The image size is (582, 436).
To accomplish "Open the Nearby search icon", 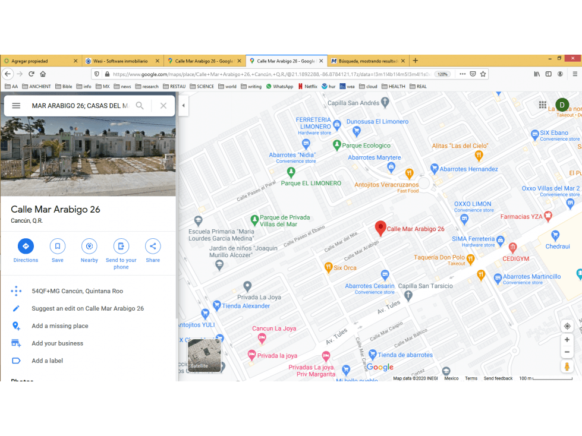I will tap(89, 246).
